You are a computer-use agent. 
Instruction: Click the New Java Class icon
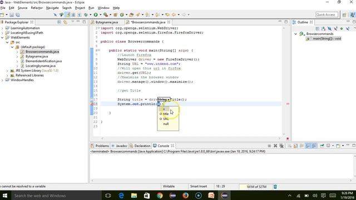pyautogui.click(x=122, y=15)
